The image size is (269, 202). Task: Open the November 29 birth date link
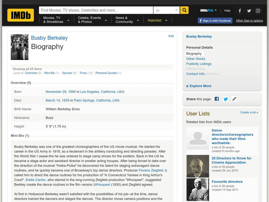pos(56,92)
